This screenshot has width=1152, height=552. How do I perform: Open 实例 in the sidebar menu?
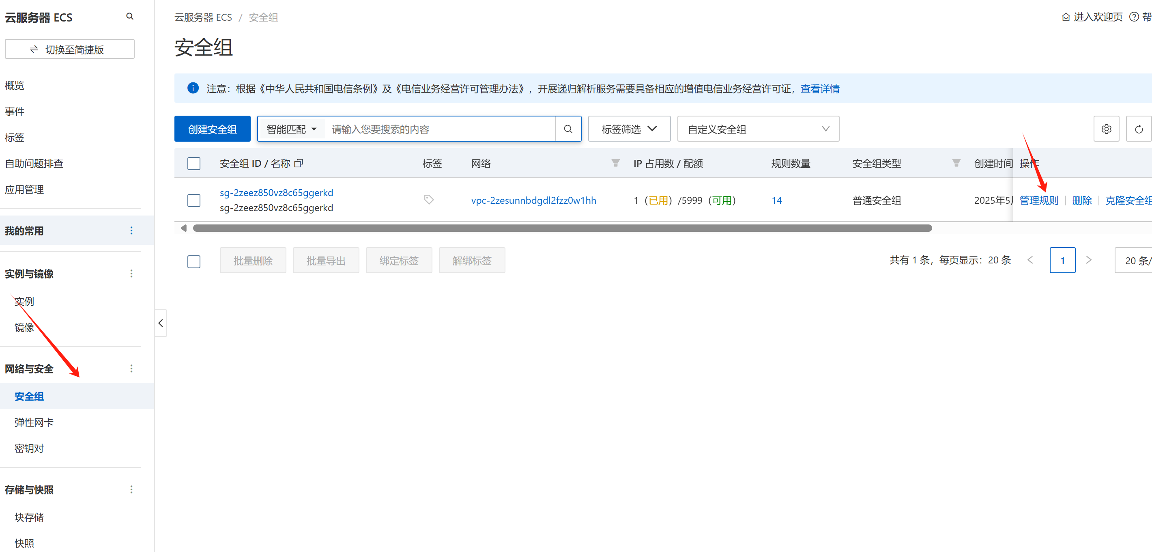click(24, 302)
